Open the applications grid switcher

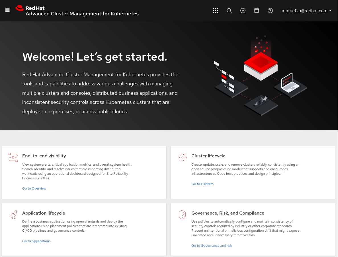point(216,11)
